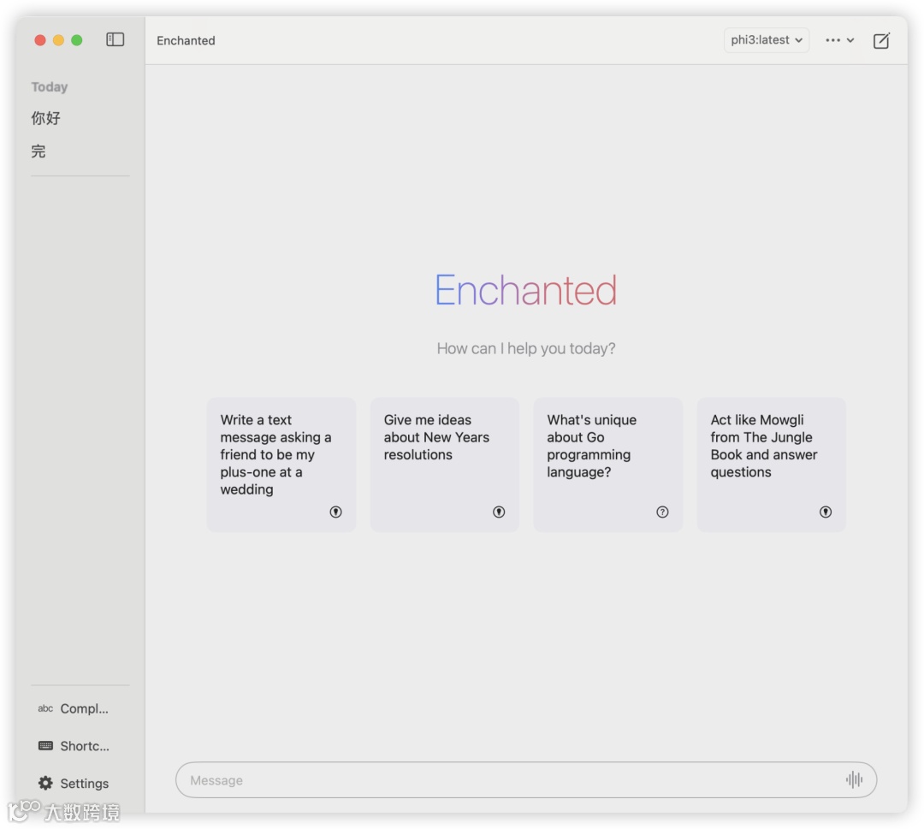Select the wedding plus-one text message prompt

coord(281,465)
